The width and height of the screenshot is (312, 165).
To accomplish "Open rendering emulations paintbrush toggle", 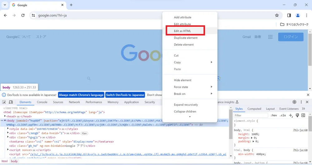I will [x=297, y=115].
